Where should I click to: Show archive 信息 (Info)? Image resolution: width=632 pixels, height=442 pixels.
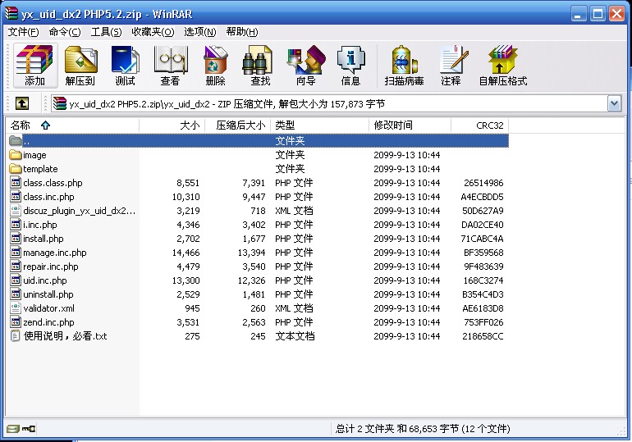pos(350,66)
